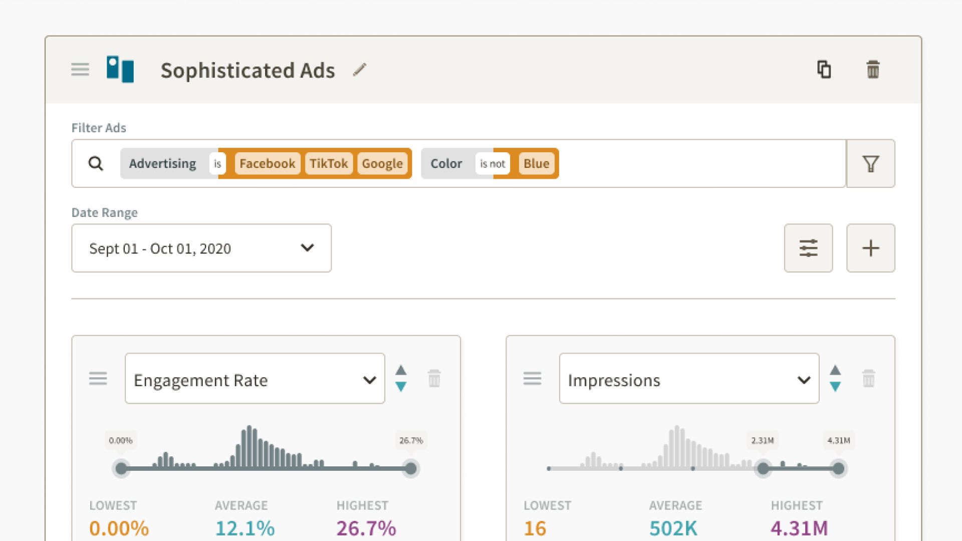Toggle the 'is' operator on Advertising filter
The height and width of the screenshot is (541, 962).
[217, 164]
